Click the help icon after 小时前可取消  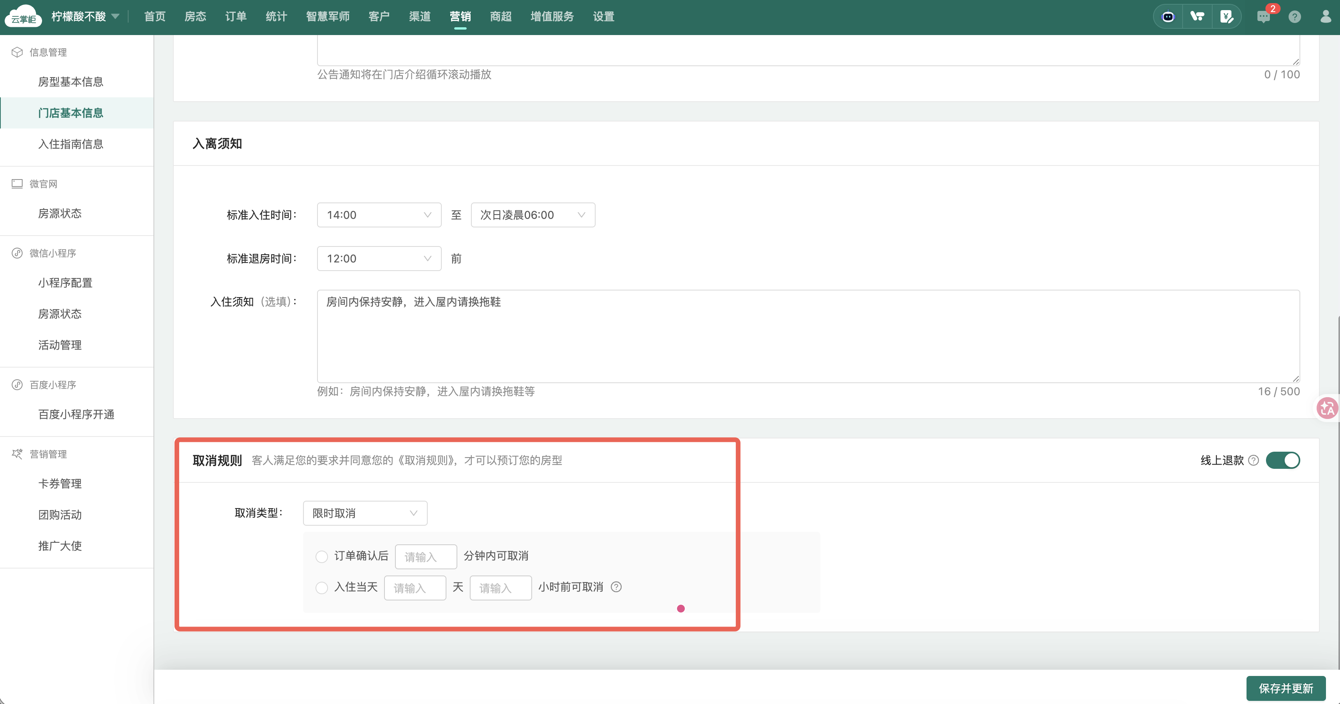(x=616, y=587)
